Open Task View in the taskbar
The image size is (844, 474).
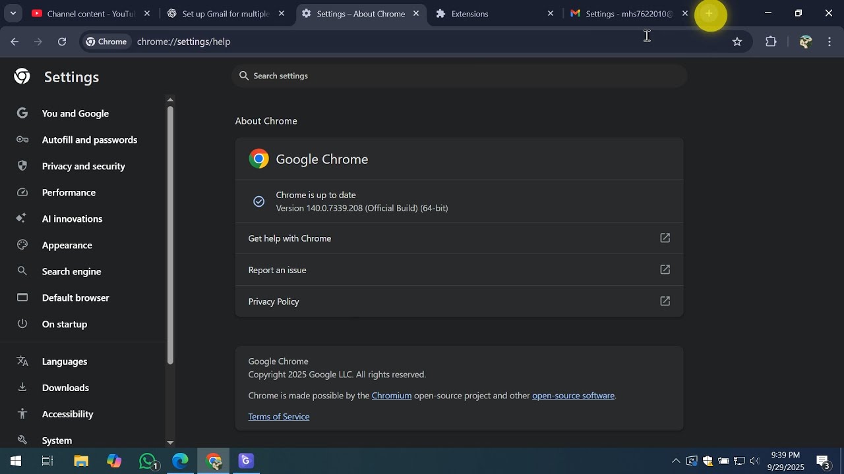[47, 461]
